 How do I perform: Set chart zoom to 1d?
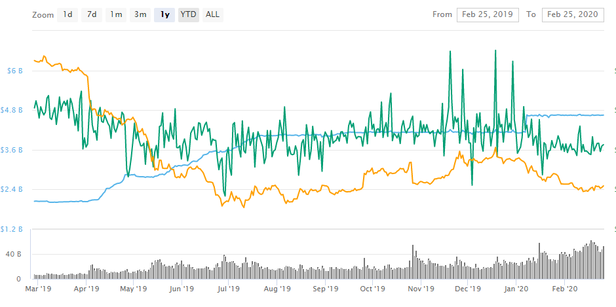coord(67,14)
